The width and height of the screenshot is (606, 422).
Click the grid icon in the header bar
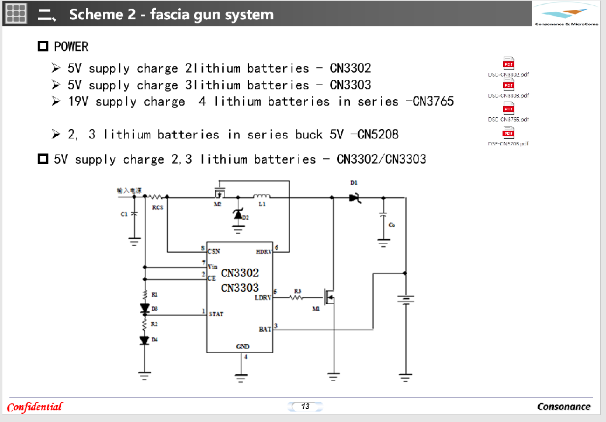pos(16,13)
